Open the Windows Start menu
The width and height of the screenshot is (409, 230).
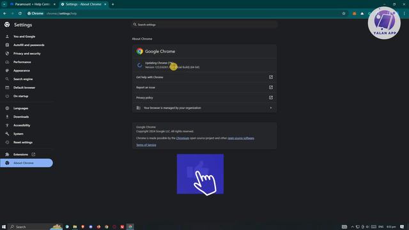pyautogui.click(x=4, y=227)
